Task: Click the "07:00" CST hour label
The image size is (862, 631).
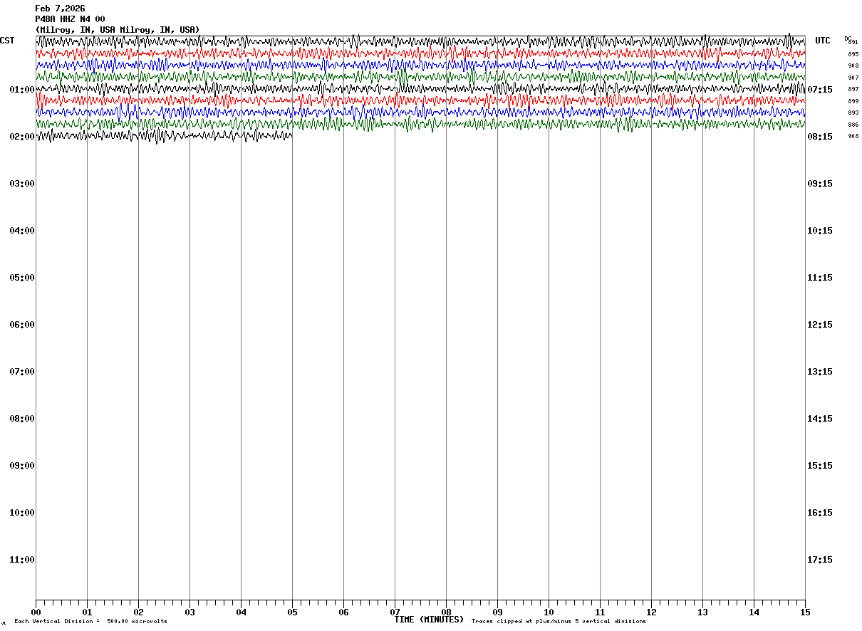Action: [x=22, y=372]
